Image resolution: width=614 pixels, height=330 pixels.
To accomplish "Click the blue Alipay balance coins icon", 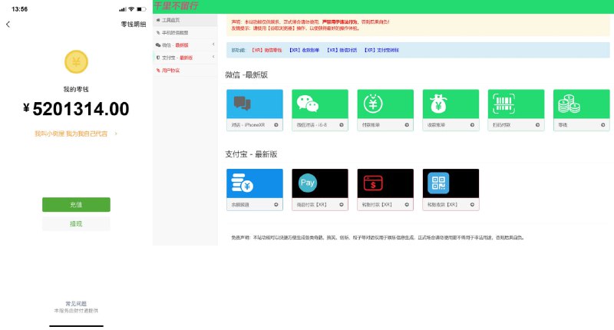I will coord(242,183).
